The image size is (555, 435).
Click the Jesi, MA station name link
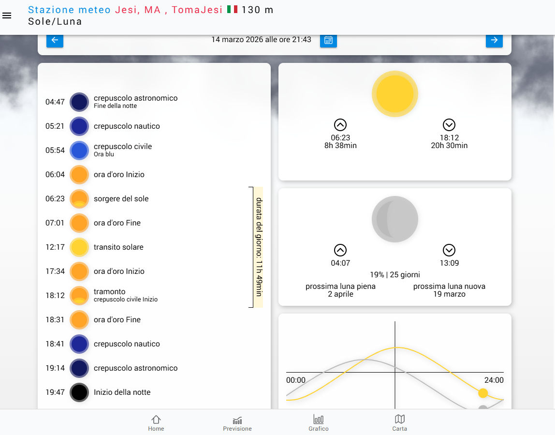(137, 10)
